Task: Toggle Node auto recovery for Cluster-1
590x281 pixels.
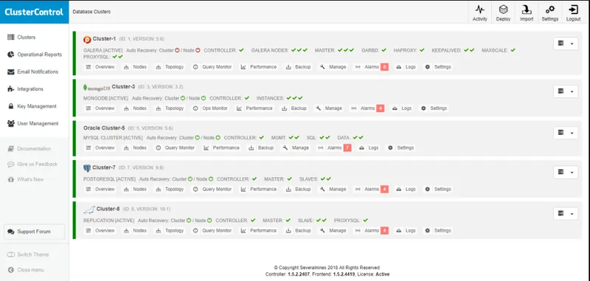Action: (x=198, y=50)
